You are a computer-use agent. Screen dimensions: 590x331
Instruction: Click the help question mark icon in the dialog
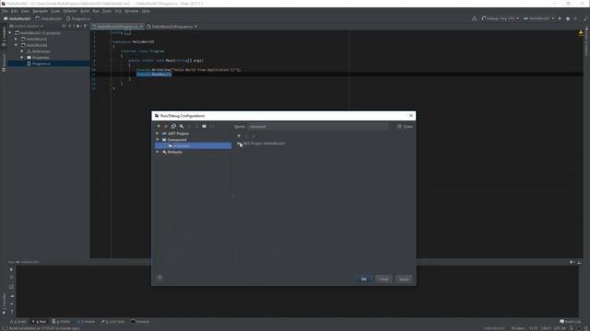[159, 278]
